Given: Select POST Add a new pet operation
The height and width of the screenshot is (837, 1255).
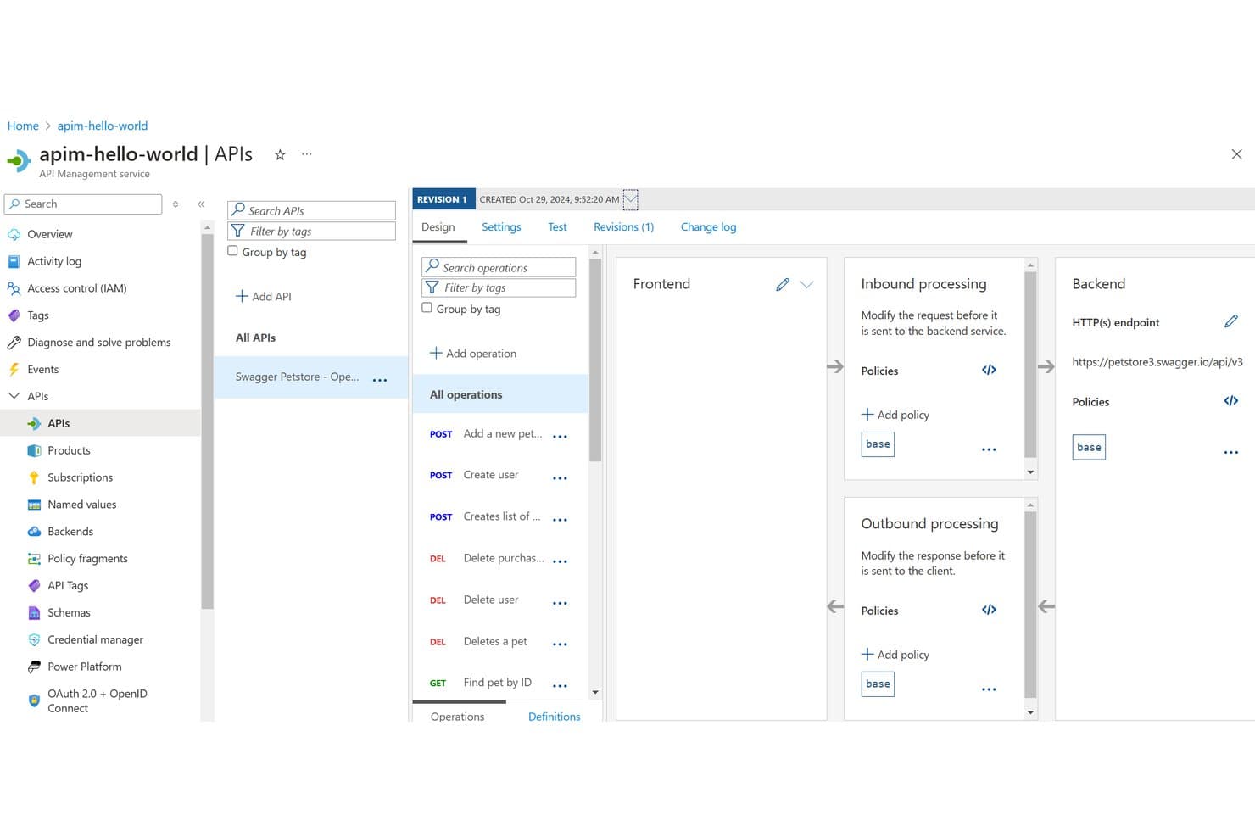Looking at the screenshot, I should (x=500, y=434).
